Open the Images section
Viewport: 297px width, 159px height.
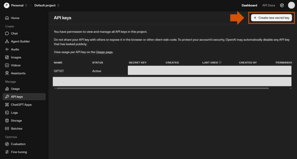[16, 58]
